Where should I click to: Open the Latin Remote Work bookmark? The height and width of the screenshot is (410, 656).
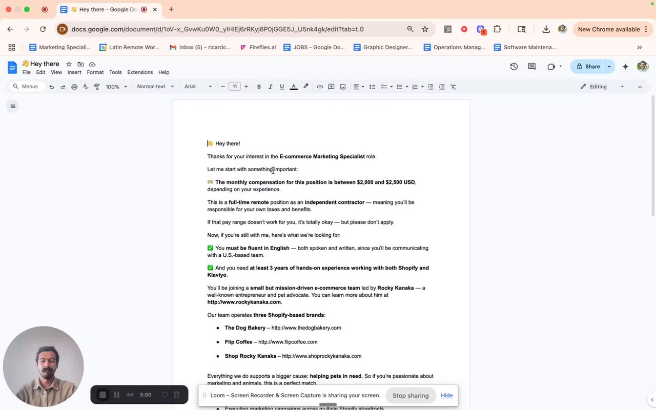(129, 47)
